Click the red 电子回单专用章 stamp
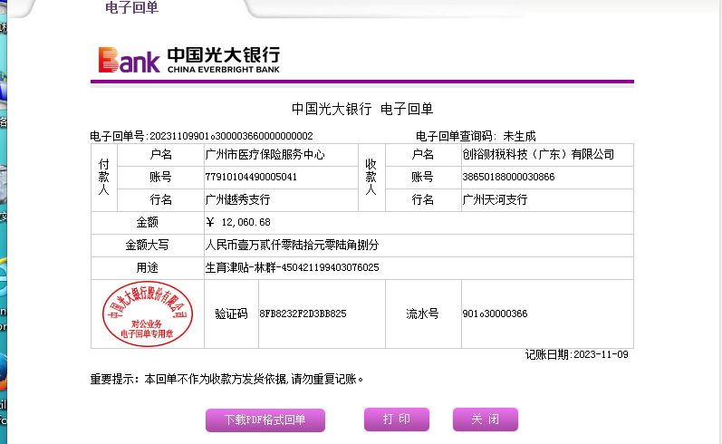Image resolution: width=722 pixels, height=444 pixels. click(x=148, y=314)
